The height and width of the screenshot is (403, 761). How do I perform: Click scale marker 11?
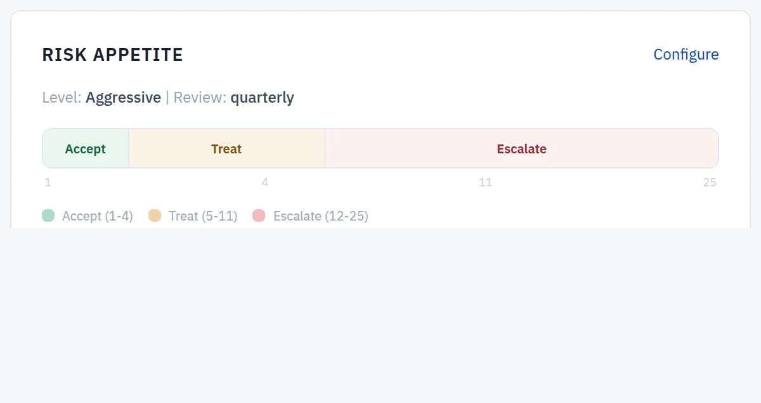coord(485,182)
